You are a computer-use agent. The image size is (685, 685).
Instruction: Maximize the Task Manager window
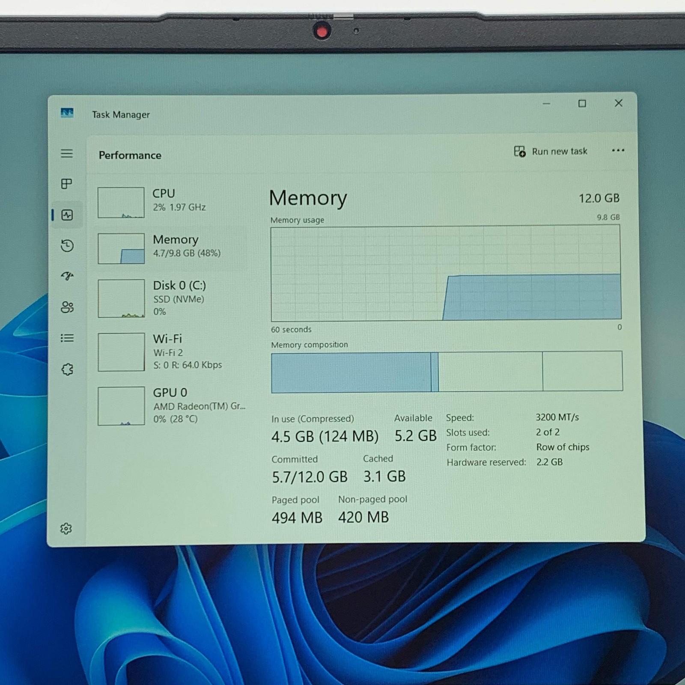pos(582,104)
